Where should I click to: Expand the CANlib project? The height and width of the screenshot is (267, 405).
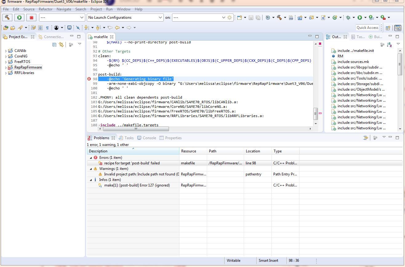tap(6, 51)
